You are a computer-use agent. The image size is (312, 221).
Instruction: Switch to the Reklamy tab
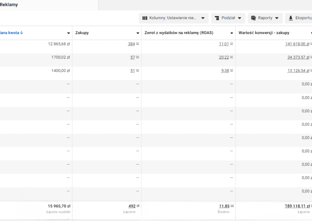9,5
